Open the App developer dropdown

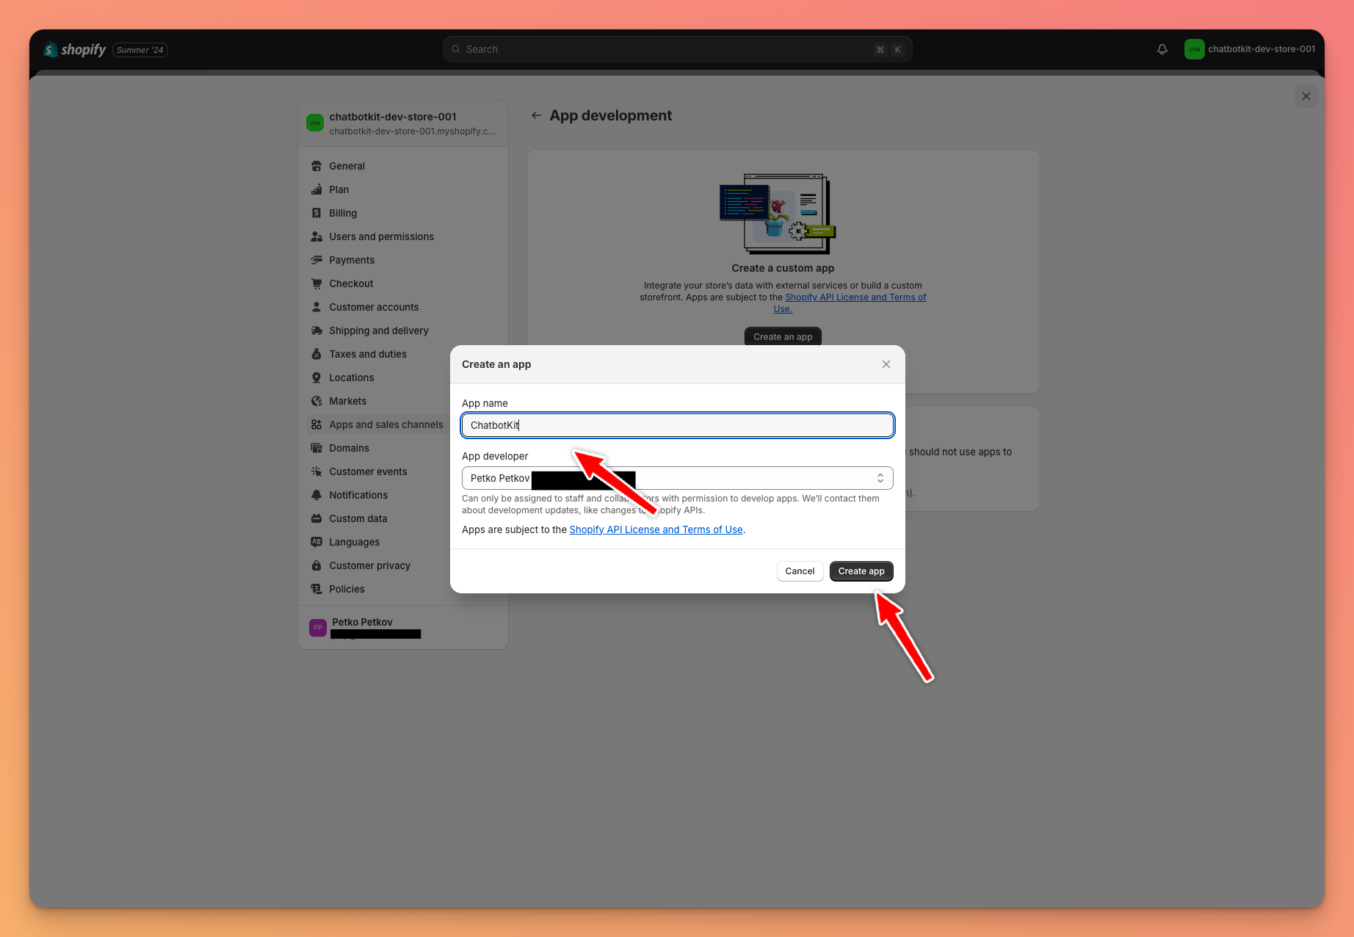[x=677, y=478]
